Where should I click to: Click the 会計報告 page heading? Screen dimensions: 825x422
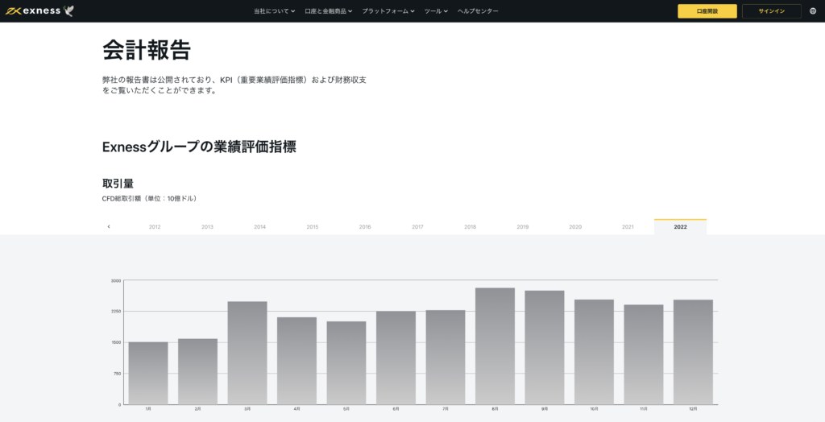(147, 51)
